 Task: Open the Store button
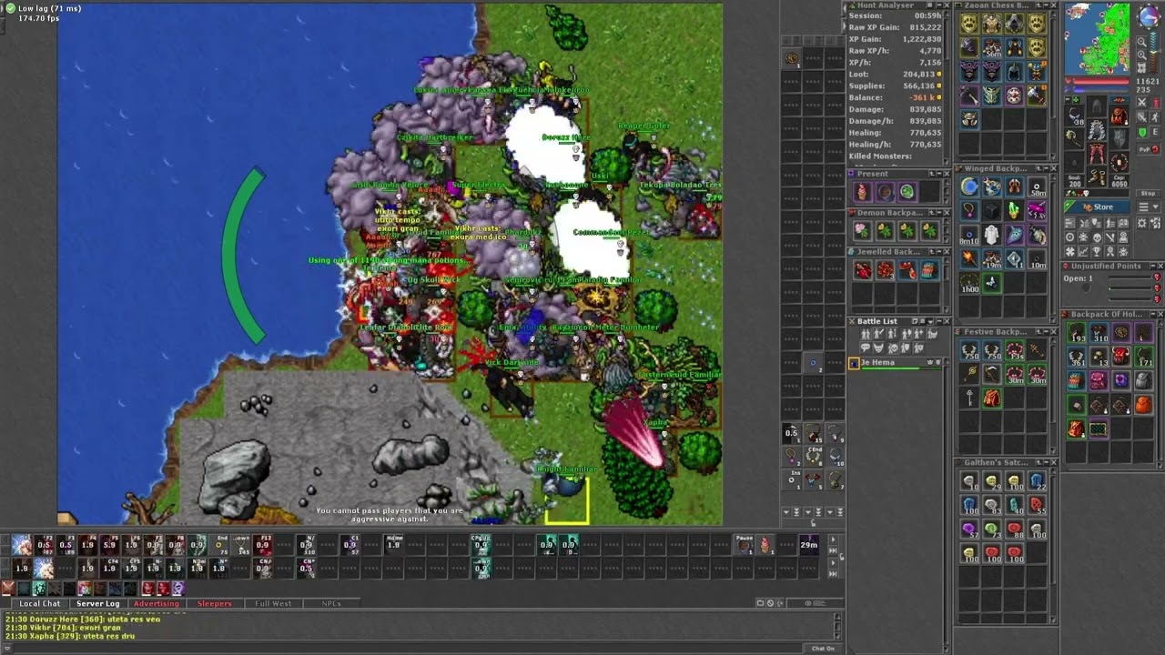[x=1098, y=207]
